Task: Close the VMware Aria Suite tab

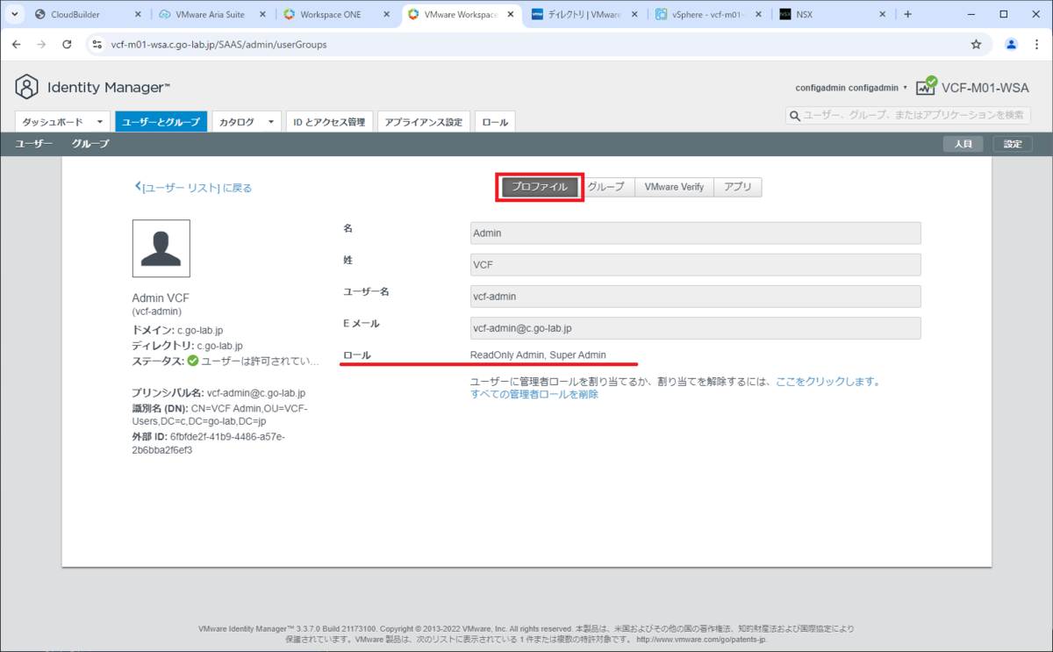Action: [262, 14]
